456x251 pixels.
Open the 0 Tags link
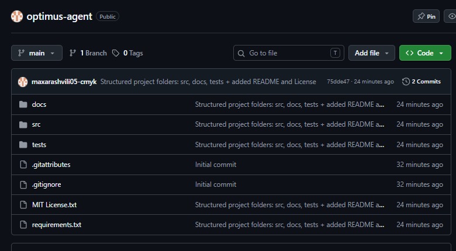pyautogui.click(x=127, y=53)
